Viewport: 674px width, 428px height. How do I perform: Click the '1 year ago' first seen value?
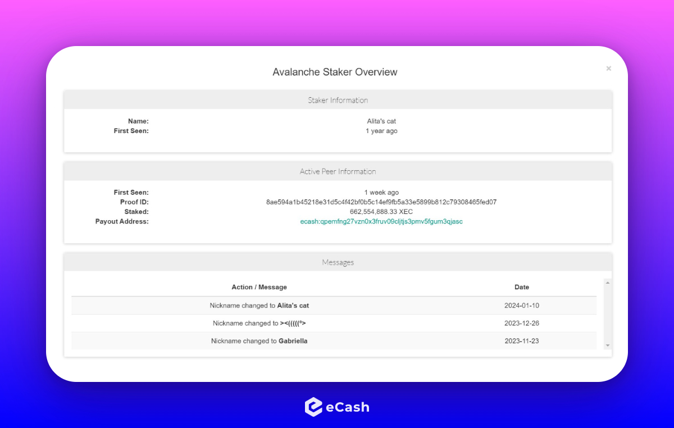coord(381,131)
